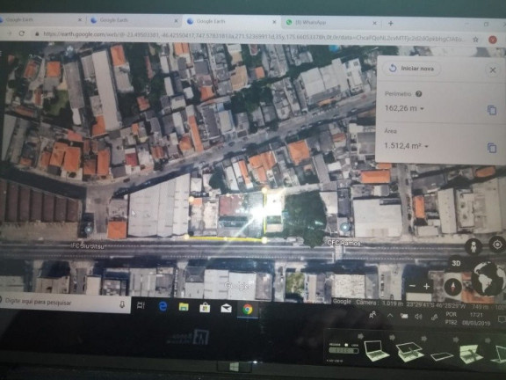Switch to Google Earth tab left of the active tab
Image resolution: width=506 pixels, height=380 pixels.
[x=134, y=20]
